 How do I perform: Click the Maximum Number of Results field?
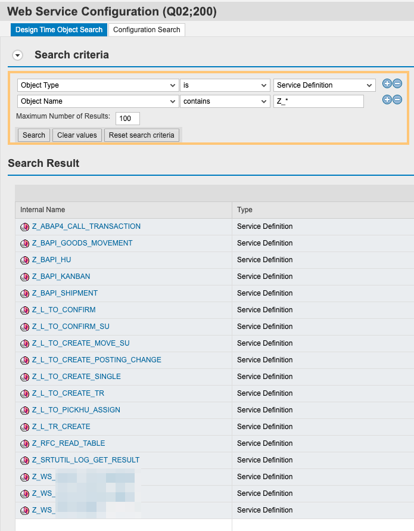click(x=127, y=118)
